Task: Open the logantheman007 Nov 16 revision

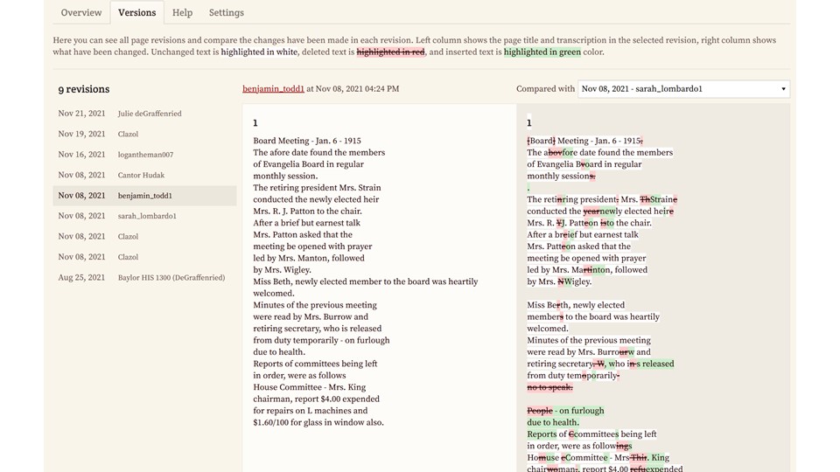Action: pos(144,154)
